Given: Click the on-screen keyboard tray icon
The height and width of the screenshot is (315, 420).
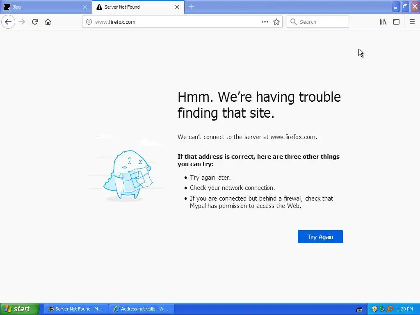Looking at the screenshot, I should [359, 309].
